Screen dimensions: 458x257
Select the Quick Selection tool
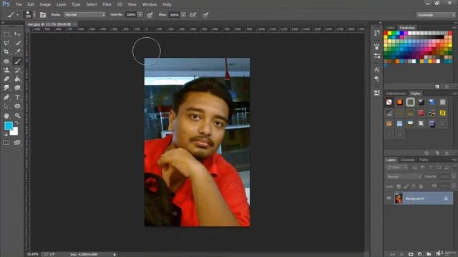click(17, 43)
